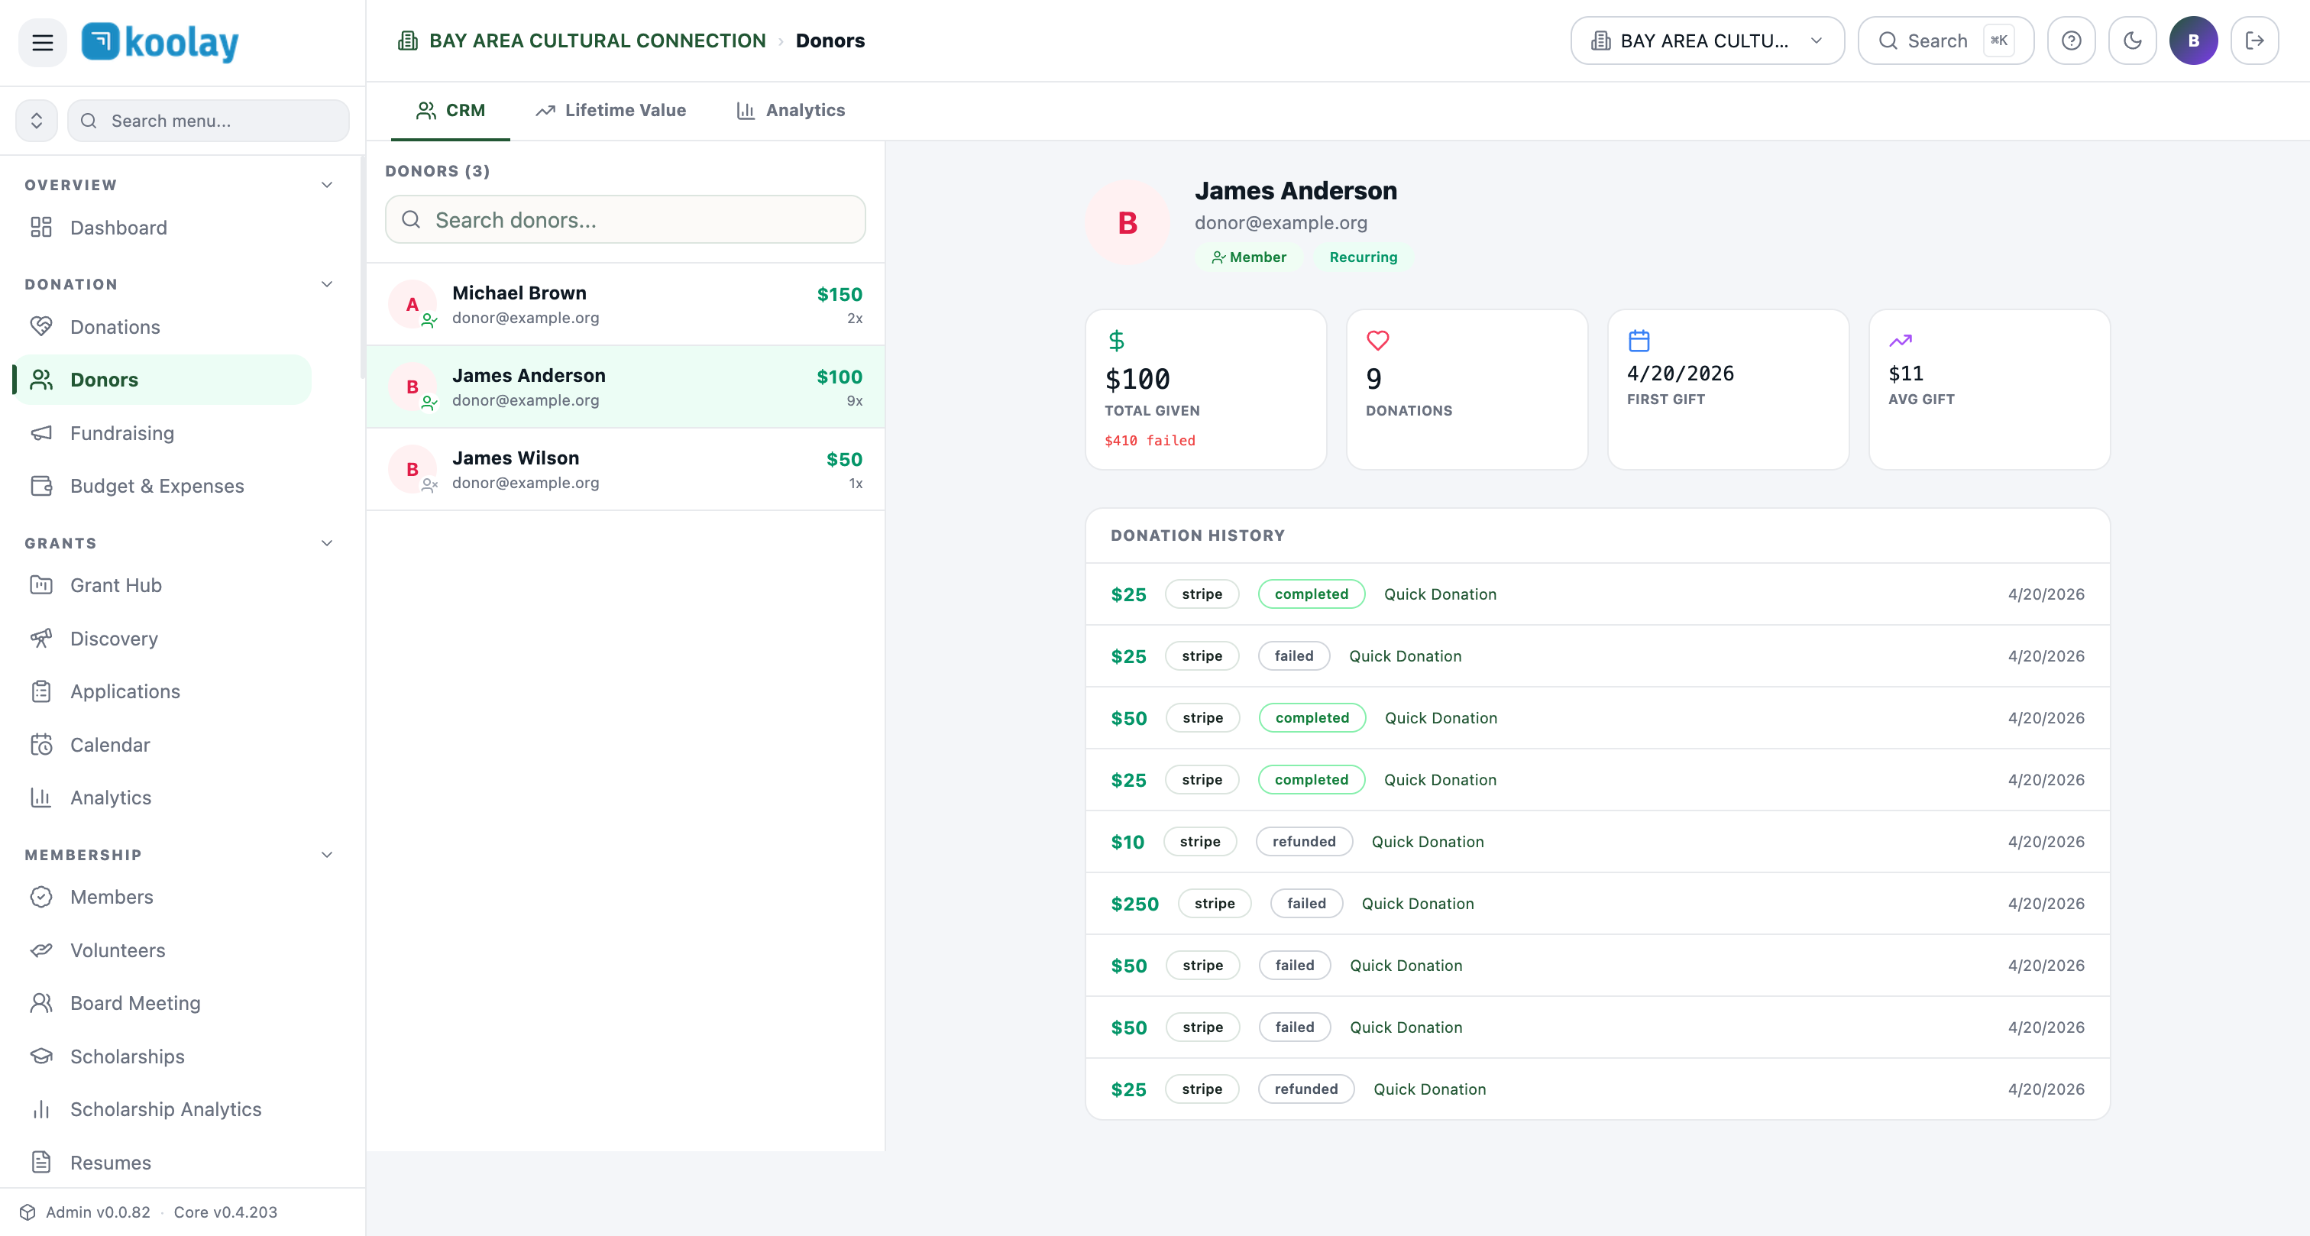Viewport: 2310px width, 1236px height.
Task: Open the help question mark icon
Action: 2071,40
